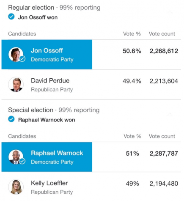Click the Special election heading
The image size is (184, 201).
tap(31, 110)
